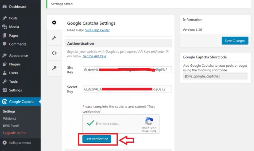The height and width of the screenshot is (151, 254).
Task: Open the Posts menu
Action: (x=13, y=18)
